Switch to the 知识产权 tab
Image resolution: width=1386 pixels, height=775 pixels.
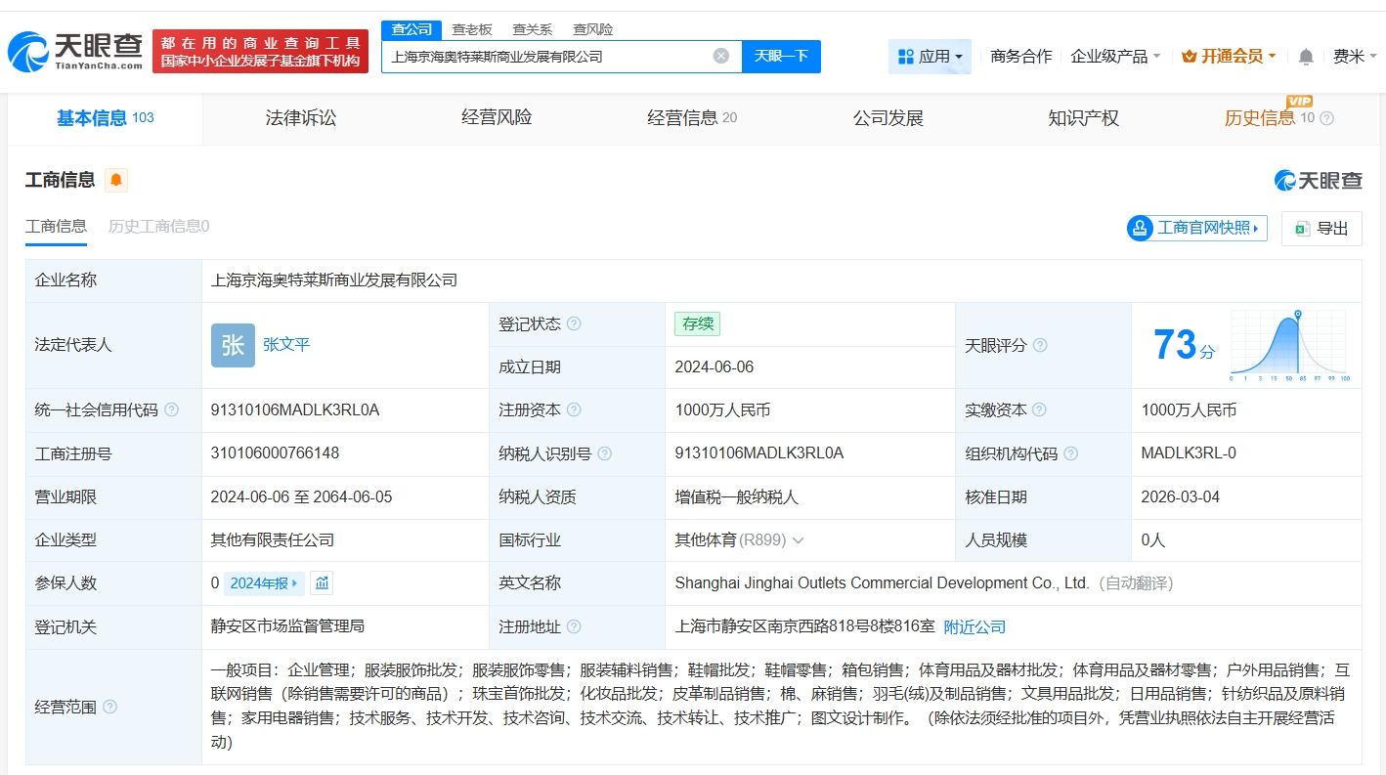pyautogui.click(x=1083, y=118)
